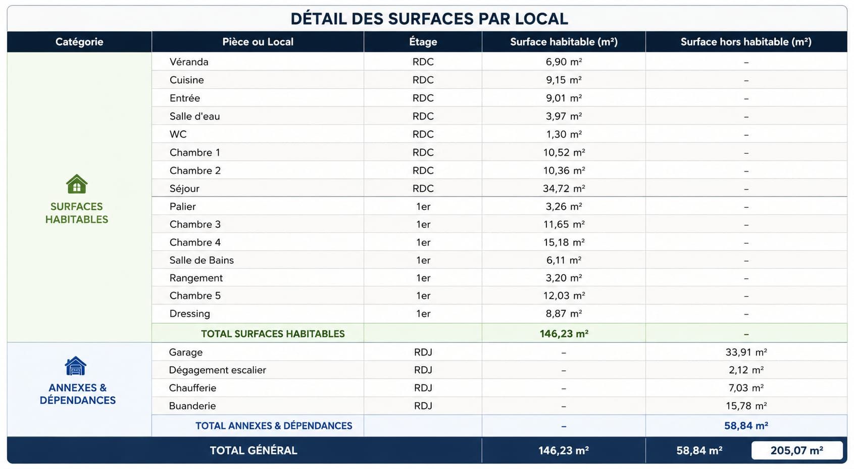854x469 pixels.
Task: Click the blue garage icon for Annexes & Dépendances
Action: click(x=76, y=366)
